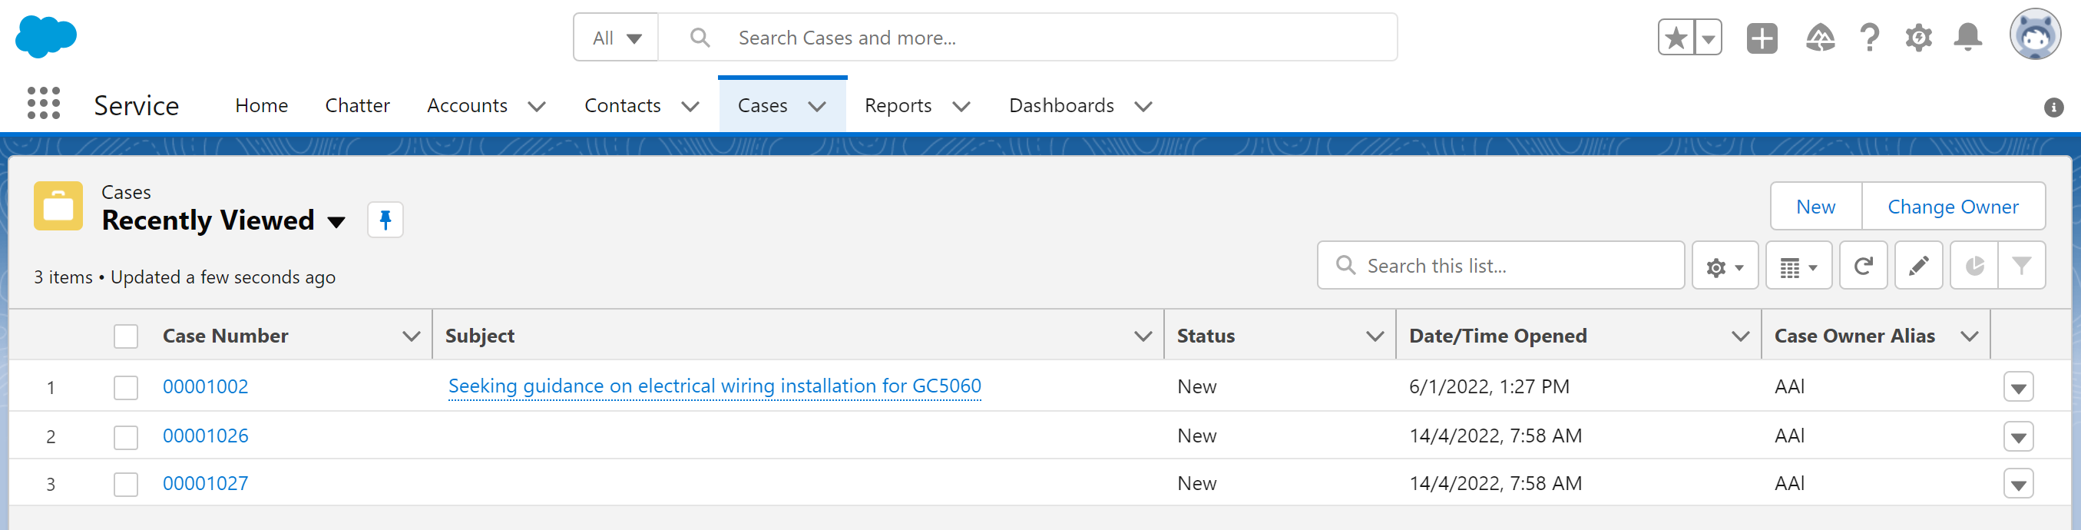Image resolution: width=2081 pixels, height=530 pixels.
Task: Focus the Search this list field
Action: point(1500,265)
